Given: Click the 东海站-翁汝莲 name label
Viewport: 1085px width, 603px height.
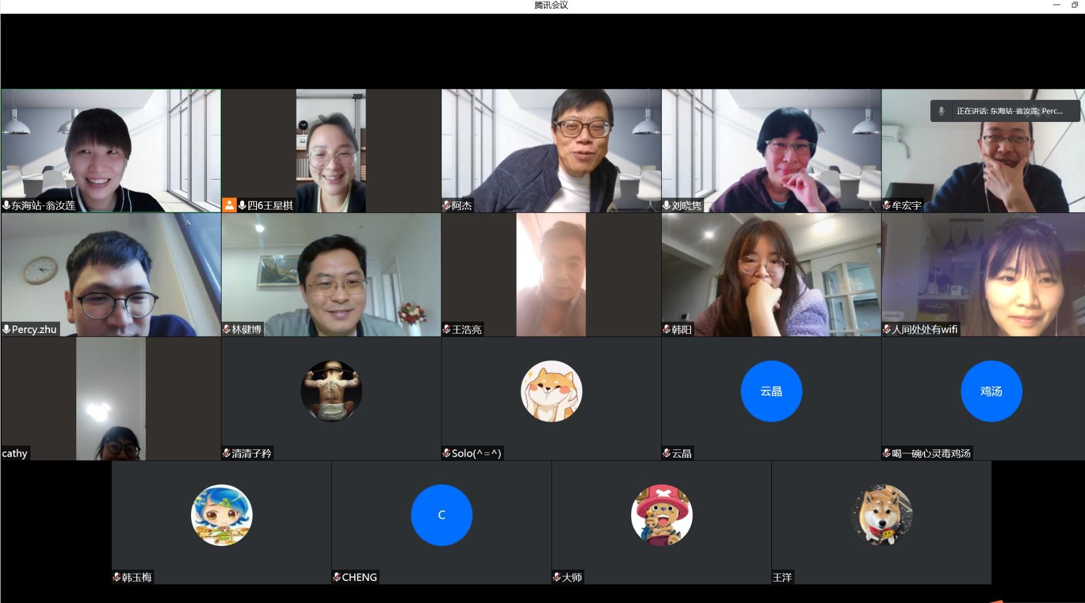Looking at the screenshot, I should click(44, 206).
